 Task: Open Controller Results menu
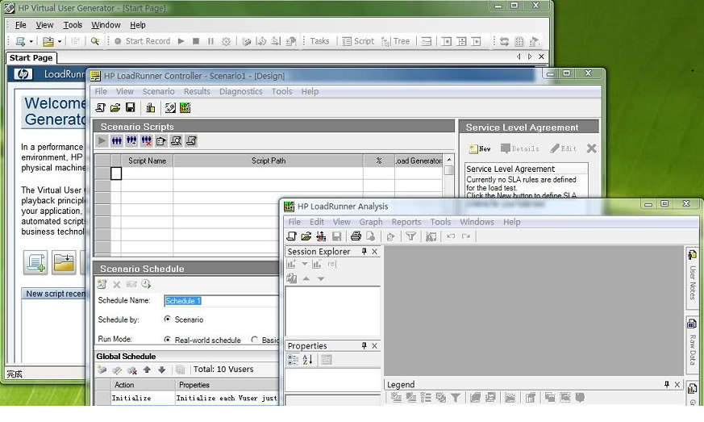(x=197, y=91)
